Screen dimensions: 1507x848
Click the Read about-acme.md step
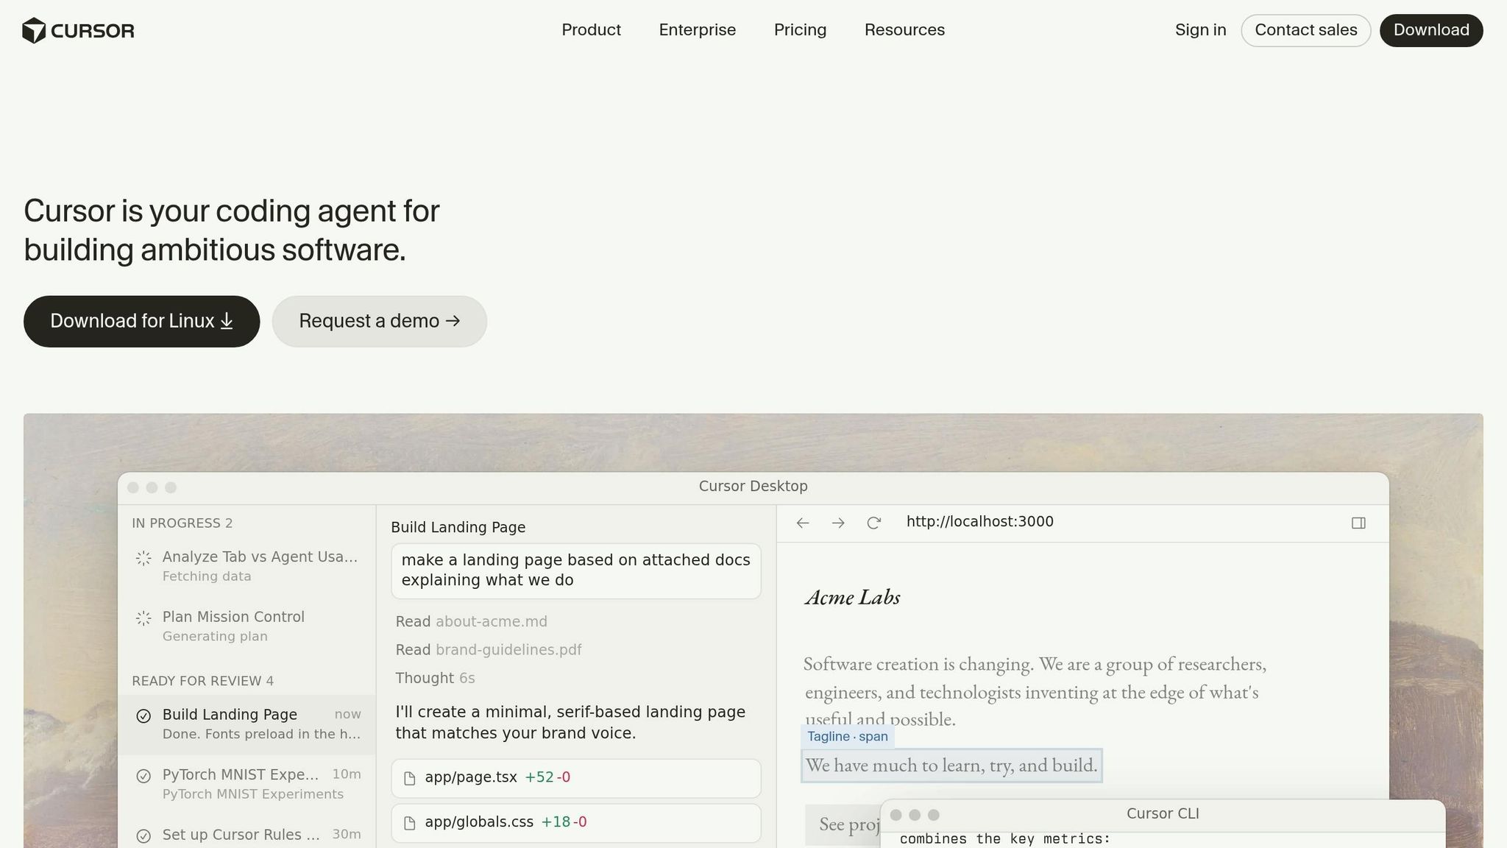[x=472, y=622]
